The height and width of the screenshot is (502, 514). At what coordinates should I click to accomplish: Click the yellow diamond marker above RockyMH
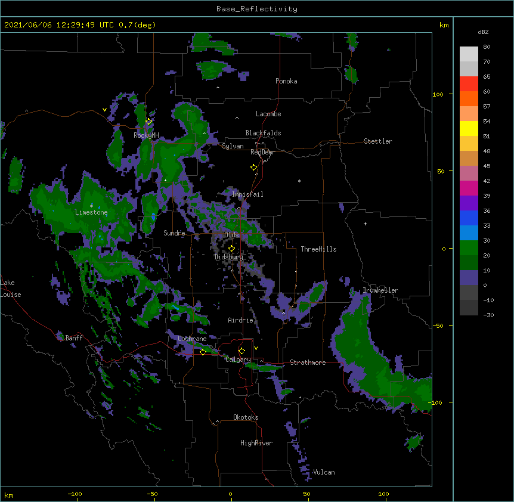[149, 122]
